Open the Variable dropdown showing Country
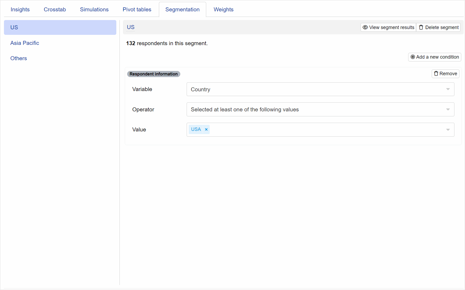Image resolution: width=465 pixels, height=290 pixels. pyautogui.click(x=320, y=89)
